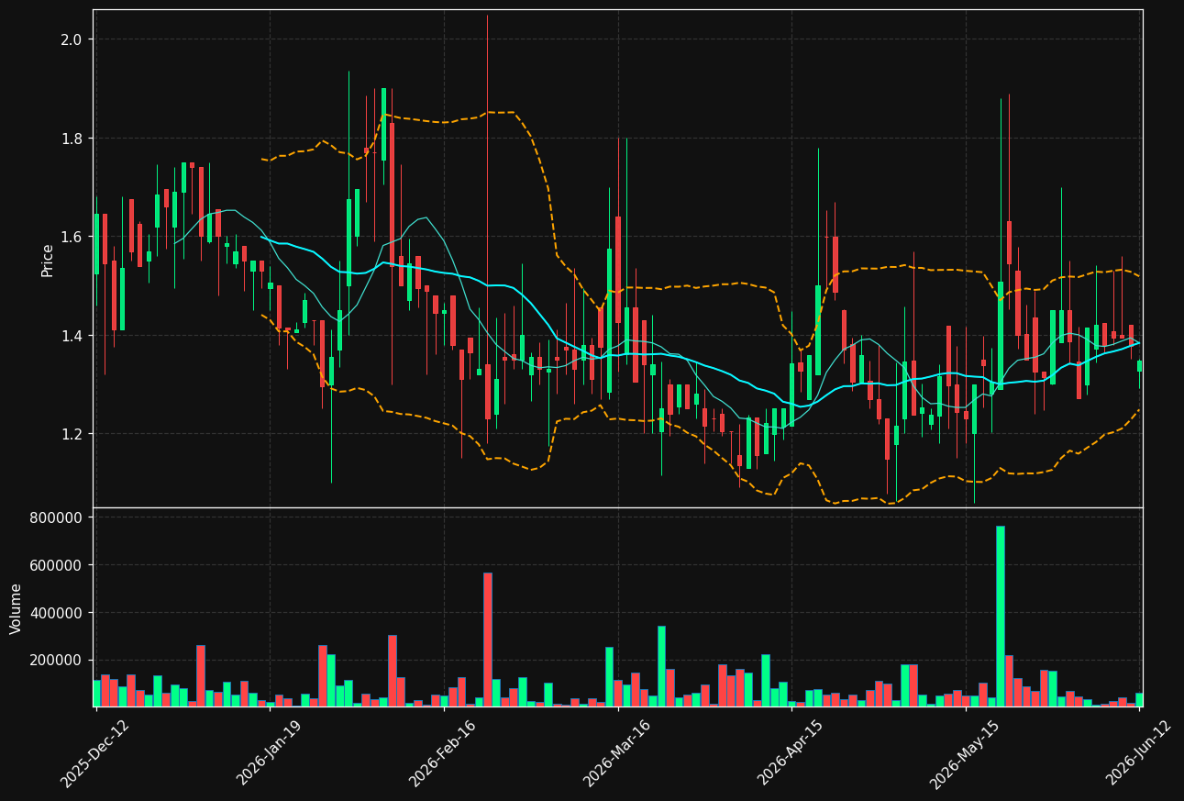The width and height of the screenshot is (1184, 801).
Task: Click the 2026-Apr-15 date label
Action: [x=791, y=753]
